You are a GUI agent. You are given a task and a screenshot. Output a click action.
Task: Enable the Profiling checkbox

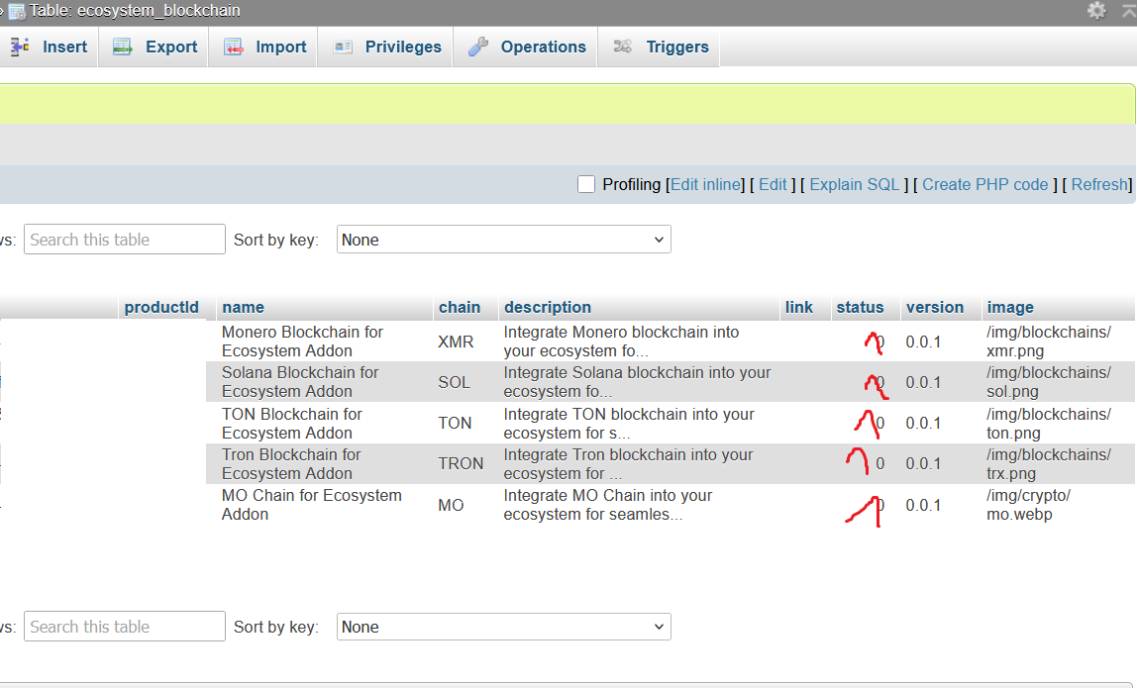coord(586,184)
